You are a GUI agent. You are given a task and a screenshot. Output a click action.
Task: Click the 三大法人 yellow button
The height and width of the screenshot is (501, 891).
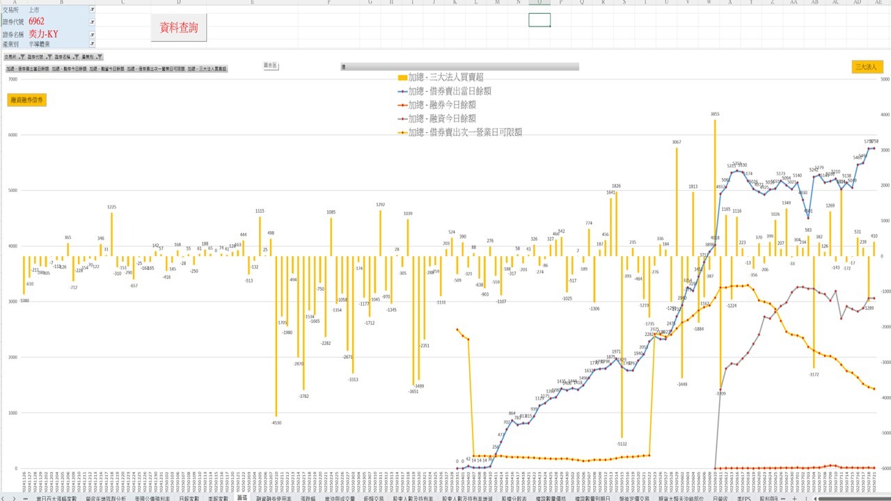tap(867, 67)
